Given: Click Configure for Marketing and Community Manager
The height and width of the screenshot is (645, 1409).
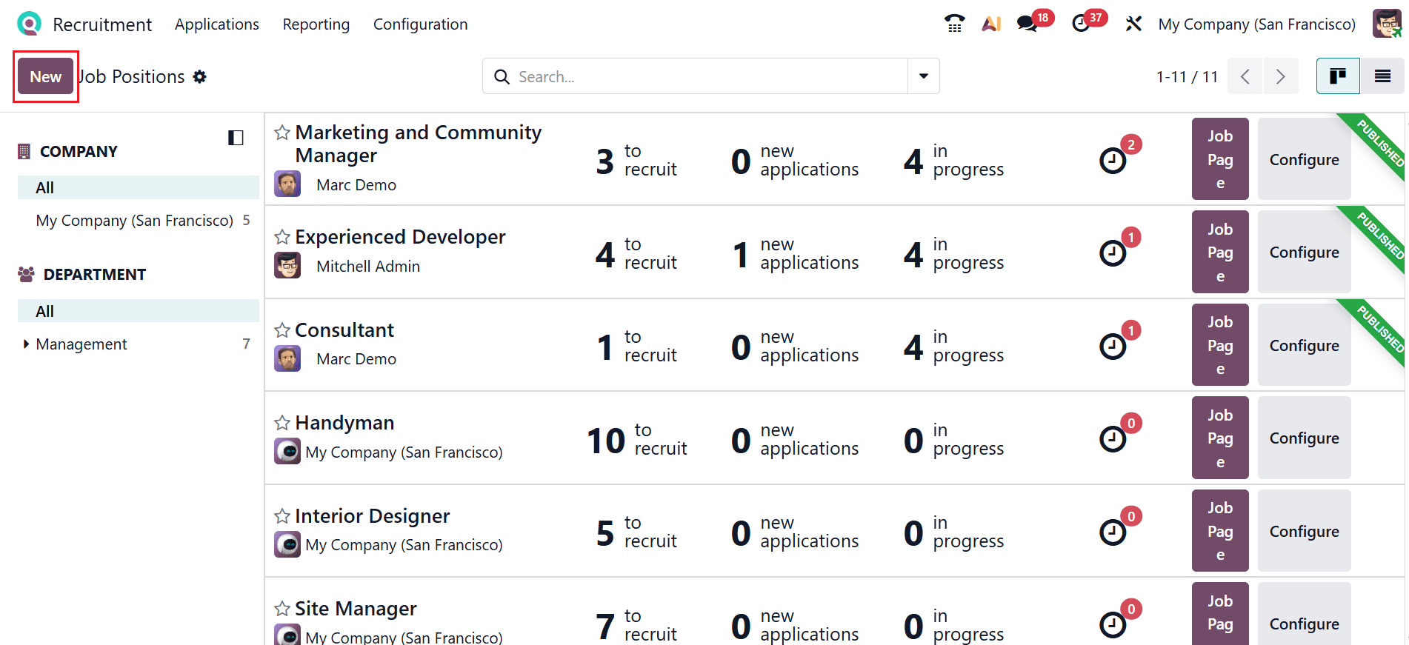Looking at the screenshot, I should pyautogui.click(x=1305, y=159).
